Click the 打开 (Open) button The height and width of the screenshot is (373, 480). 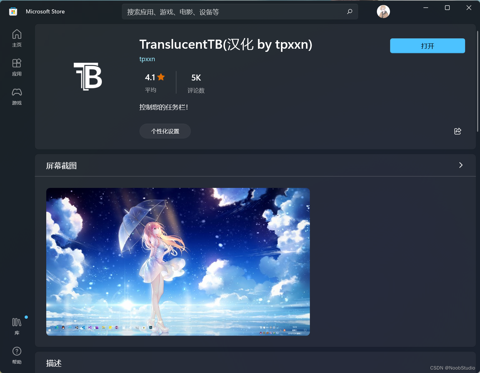pyautogui.click(x=427, y=46)
